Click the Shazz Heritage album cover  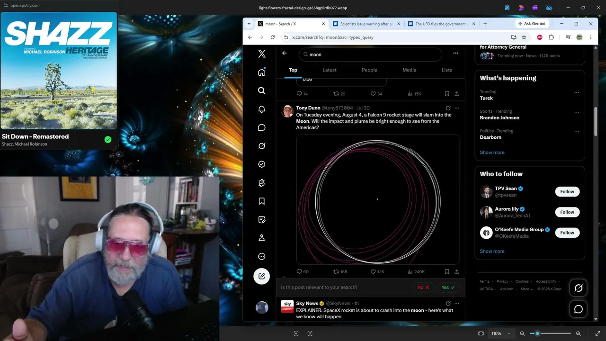59,71
